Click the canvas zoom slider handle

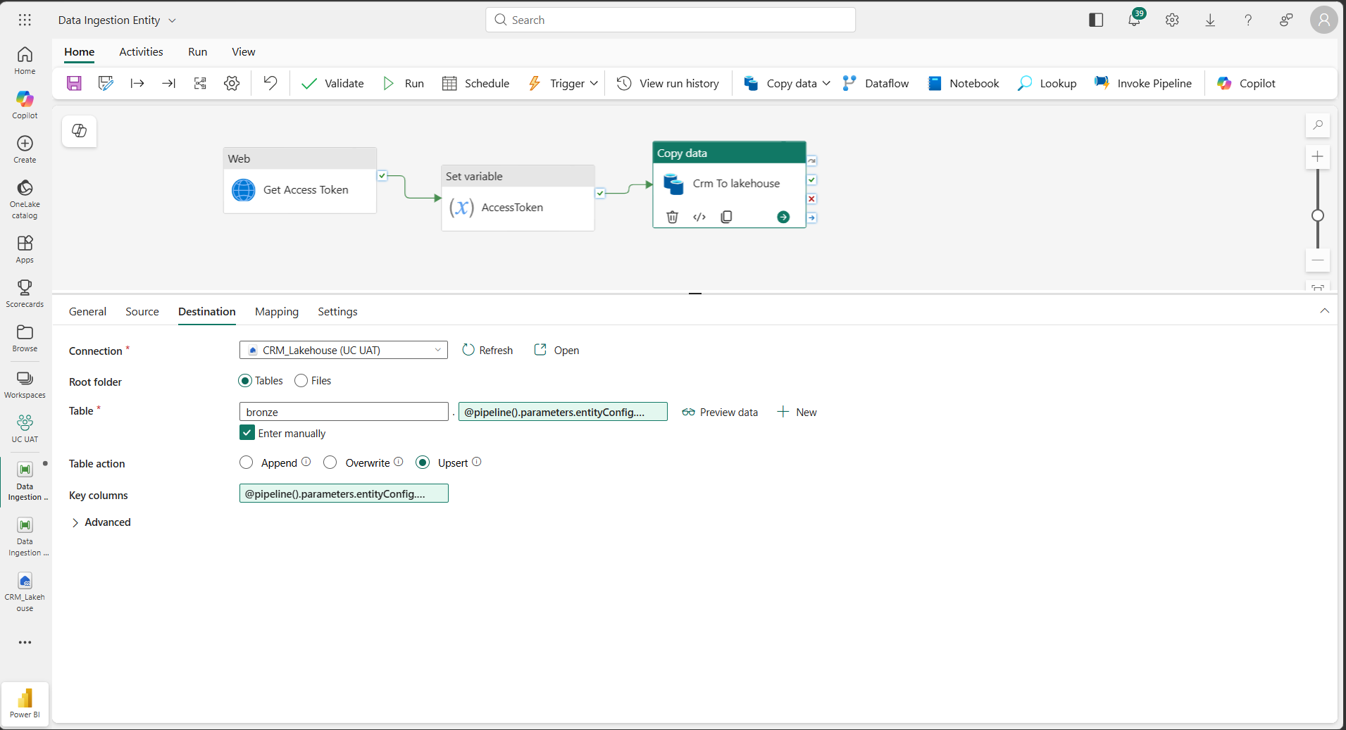pyautogui.click(x=1317, y=215)
